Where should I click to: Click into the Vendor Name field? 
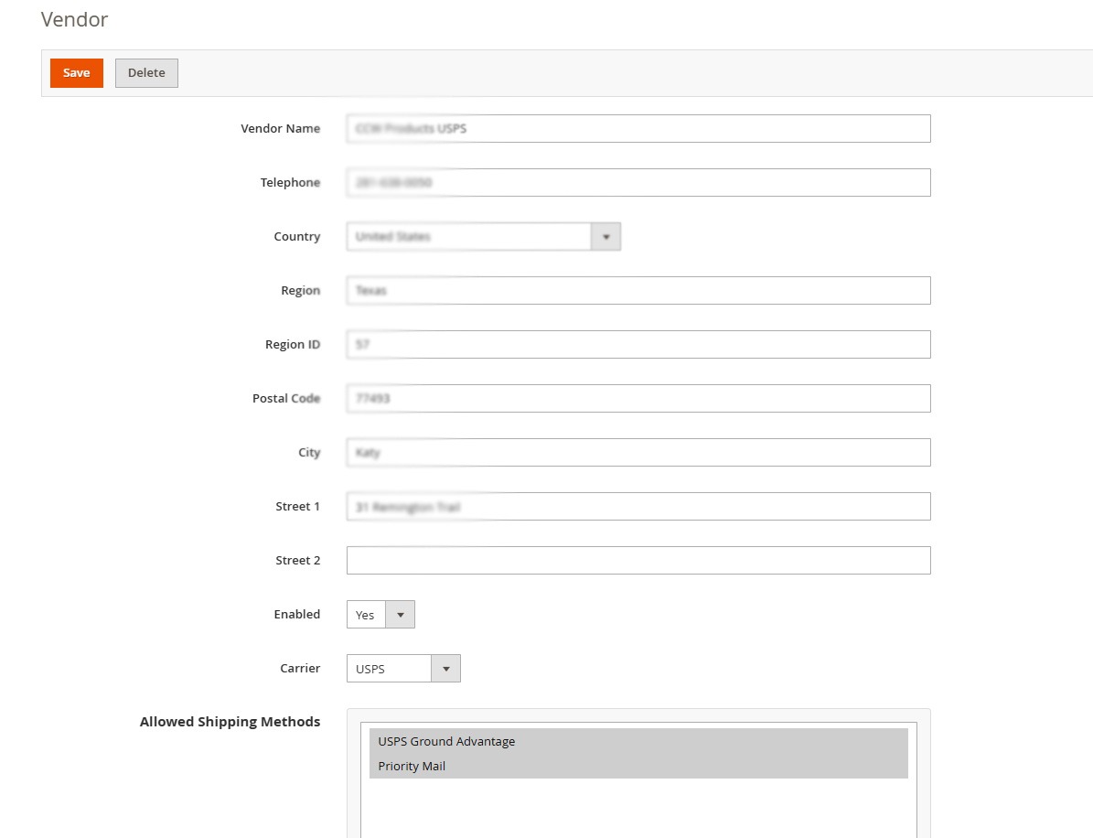click(638, 128)
